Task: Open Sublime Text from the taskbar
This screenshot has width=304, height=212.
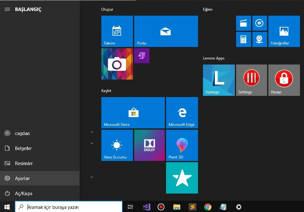Action: click(x=192, y=207)
